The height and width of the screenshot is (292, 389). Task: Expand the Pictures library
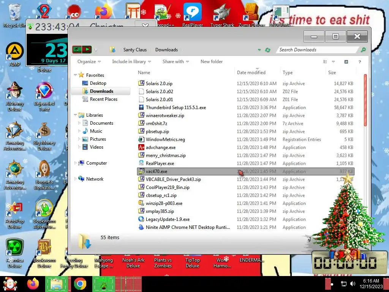click(79, 139)
